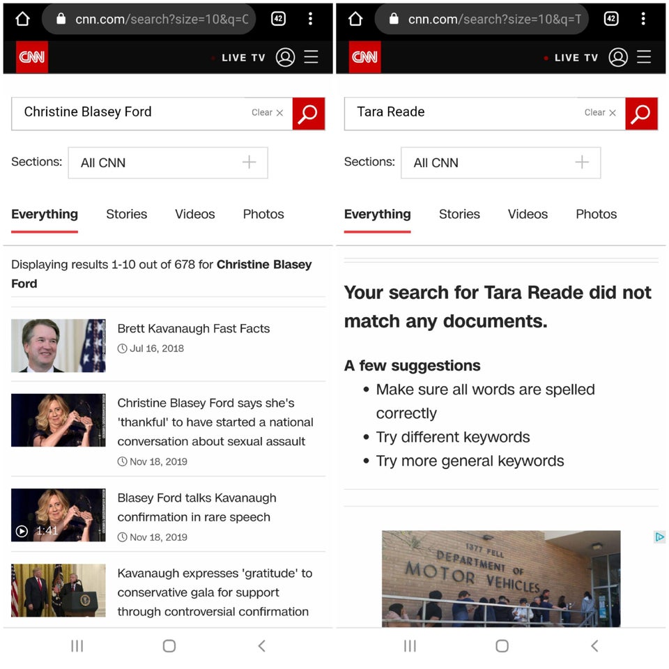Image resolution: width=669 pixels, height=669 pixels.
Task: Click the Department of Motor Vehicles ad image
Action: coord(501,578)
